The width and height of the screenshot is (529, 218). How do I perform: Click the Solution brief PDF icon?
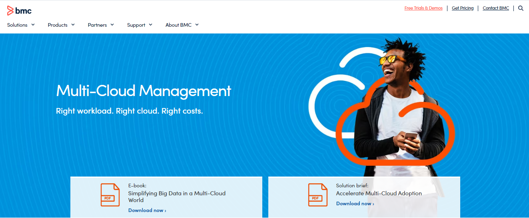click(x=318, y=194)
